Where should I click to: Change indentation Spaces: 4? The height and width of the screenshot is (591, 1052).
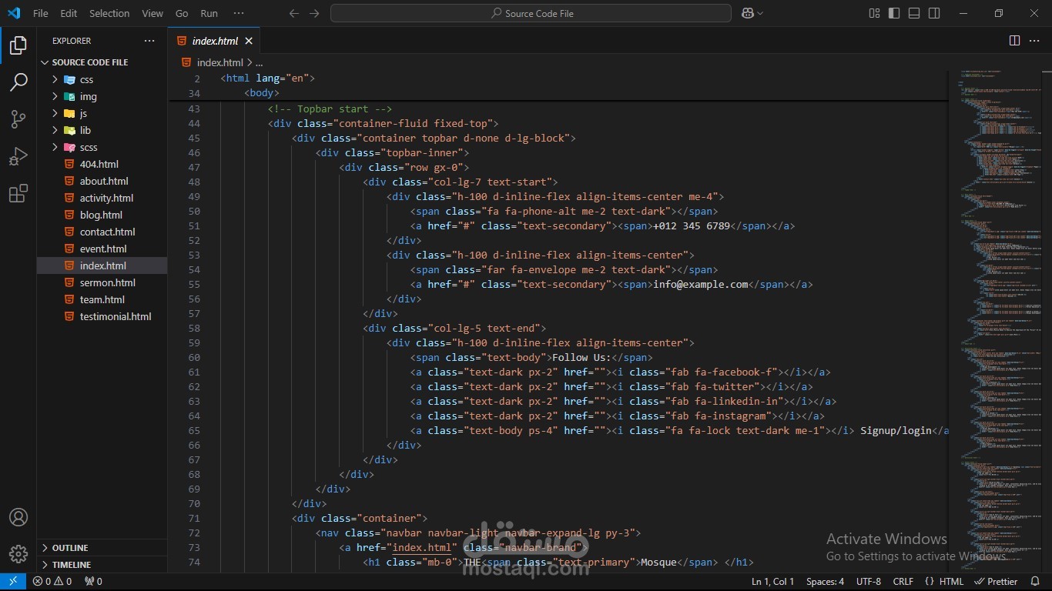pyautogui.click(x=825, y=582)
